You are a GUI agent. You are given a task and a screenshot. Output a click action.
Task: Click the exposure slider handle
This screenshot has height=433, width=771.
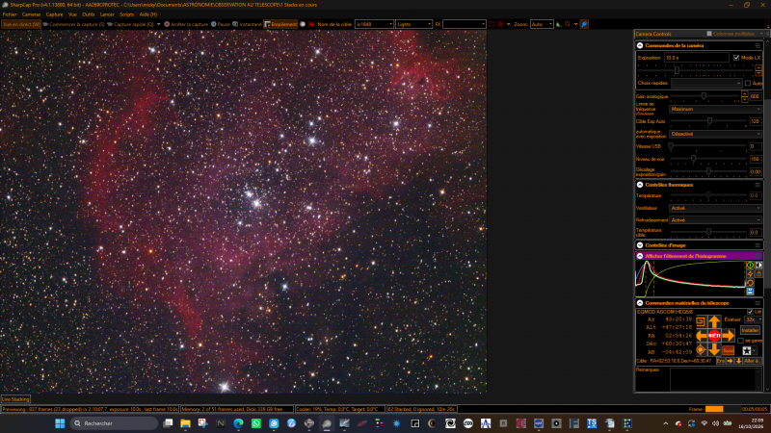coord(678,70)
